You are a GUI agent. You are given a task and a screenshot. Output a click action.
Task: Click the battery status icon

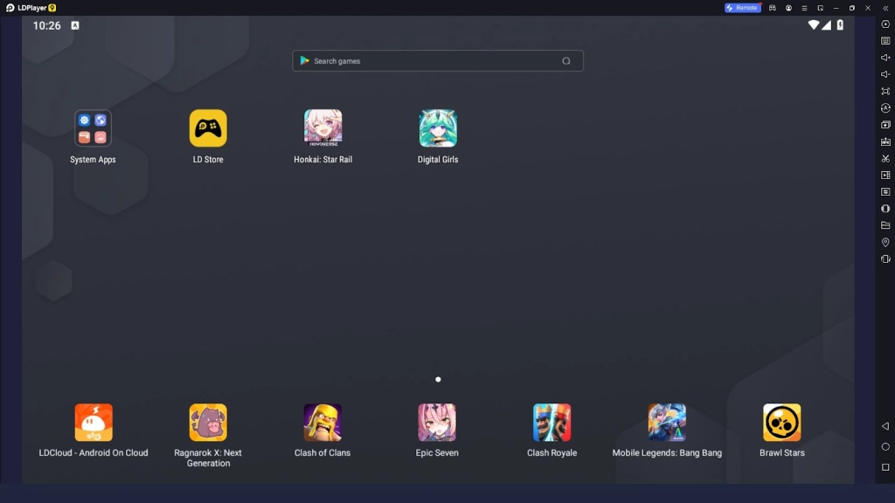840,25
